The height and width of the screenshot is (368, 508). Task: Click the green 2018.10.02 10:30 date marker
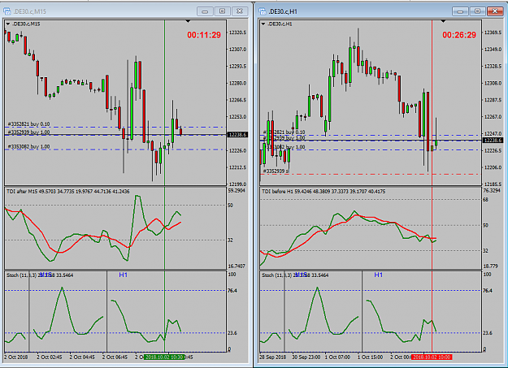coord(164,357)
